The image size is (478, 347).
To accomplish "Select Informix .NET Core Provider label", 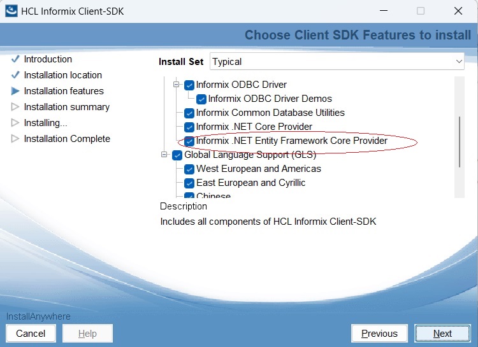I will click(x=254, y=127).
